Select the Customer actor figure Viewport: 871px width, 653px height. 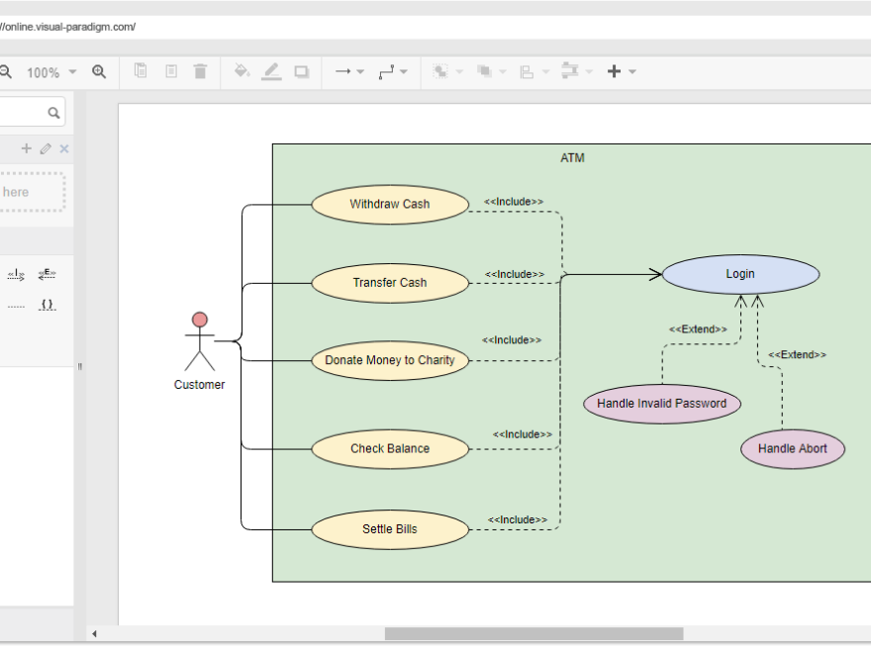(200, 341)
